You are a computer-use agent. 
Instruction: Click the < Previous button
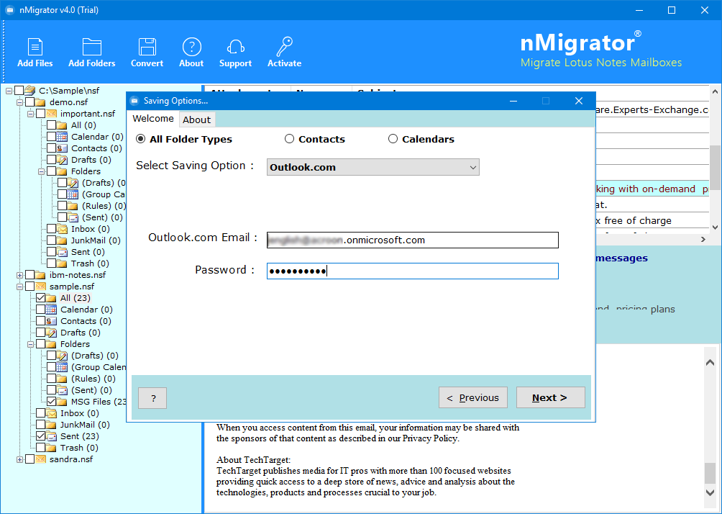click(x=473, y=397)
